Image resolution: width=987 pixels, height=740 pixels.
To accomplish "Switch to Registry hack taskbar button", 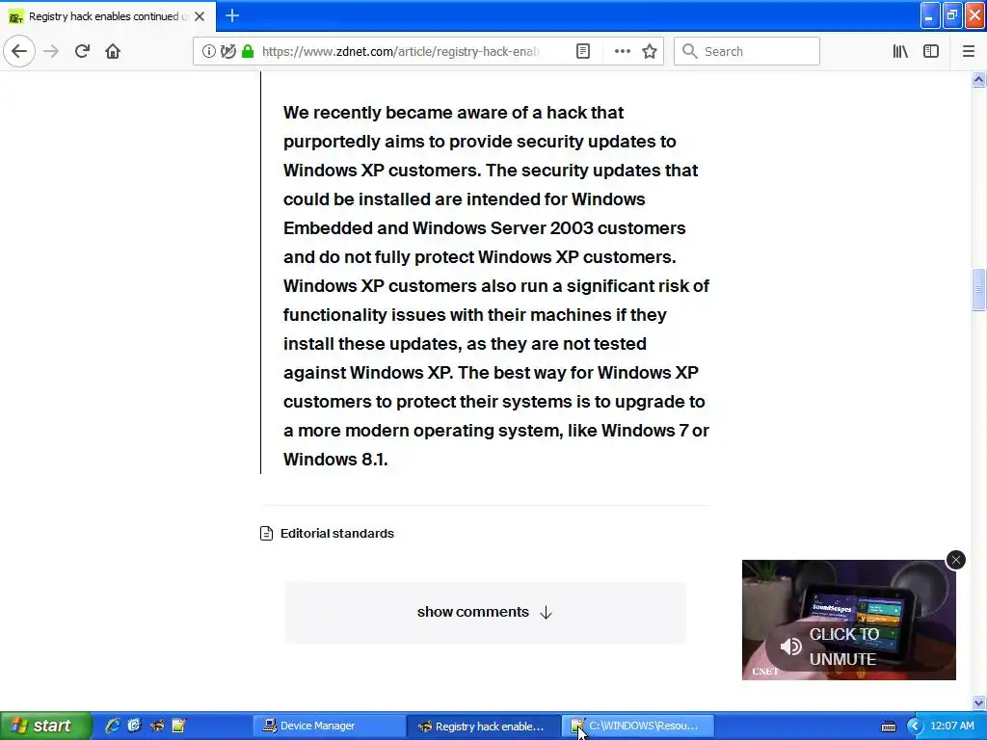I will 483,727.
